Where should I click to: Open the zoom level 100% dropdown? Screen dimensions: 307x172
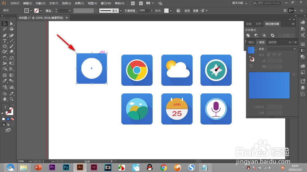(x=30, y=161)
